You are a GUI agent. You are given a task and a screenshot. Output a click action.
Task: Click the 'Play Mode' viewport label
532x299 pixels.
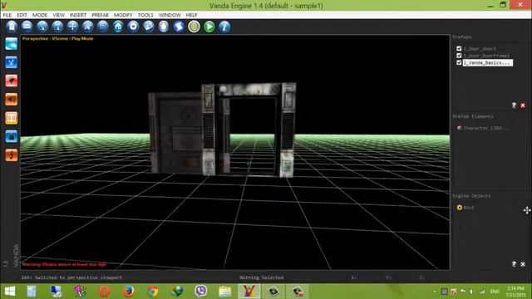click(82, 38)
